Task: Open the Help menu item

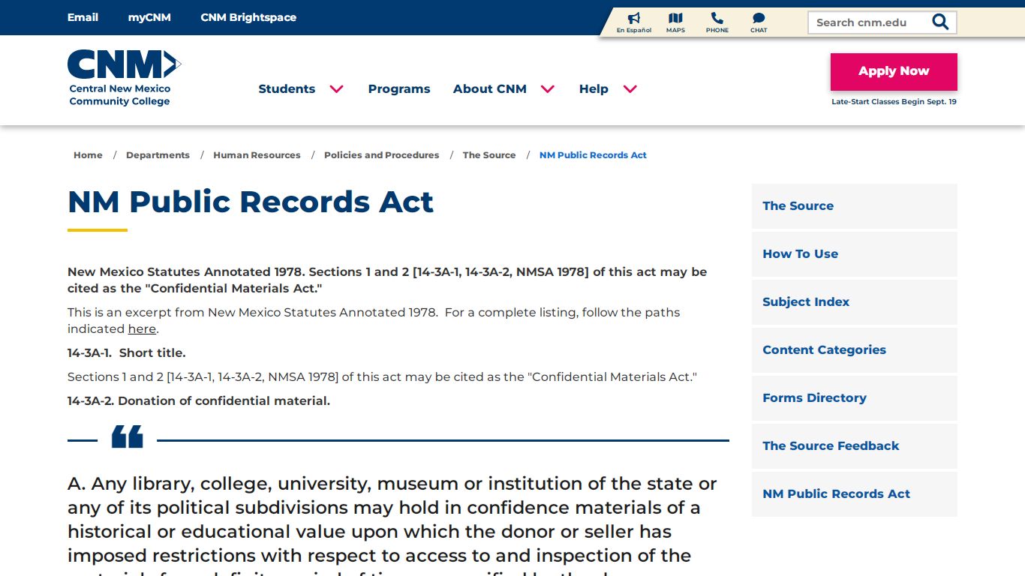Action: [x=594, y=88]
